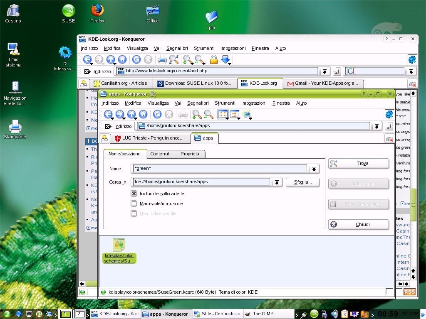Viewport: 426px width, 319px height.
Task: Click the Chiudi button
Action: [x=359, y=224]
